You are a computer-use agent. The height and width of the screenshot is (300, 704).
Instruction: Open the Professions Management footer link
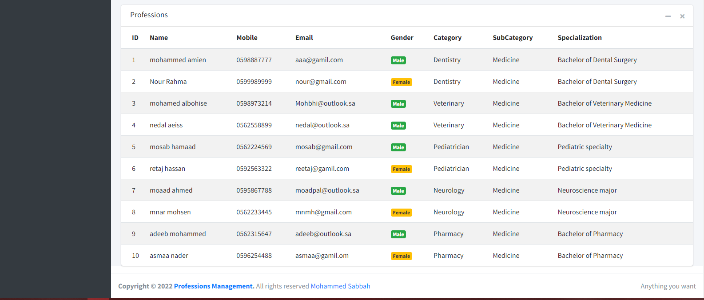pyautogui.click(x=214, y=286)
